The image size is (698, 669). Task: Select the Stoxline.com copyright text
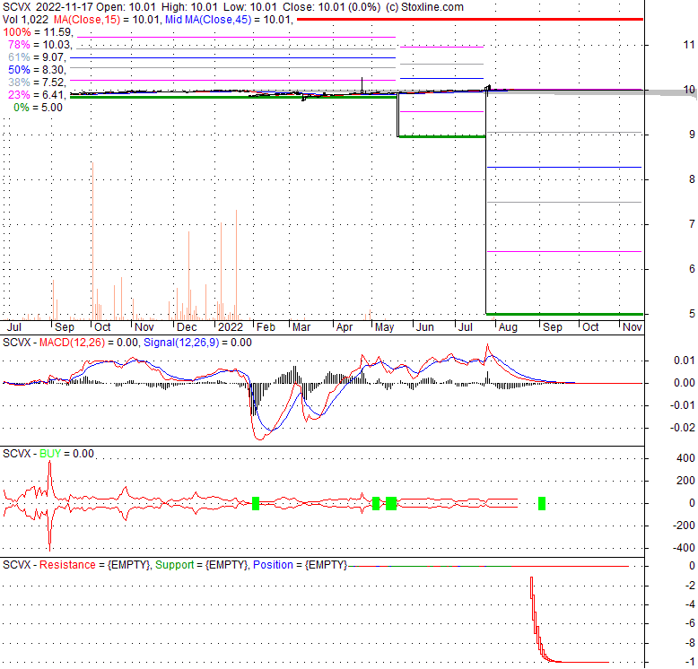click(424, 7)
